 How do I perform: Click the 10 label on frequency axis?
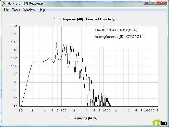20,111
